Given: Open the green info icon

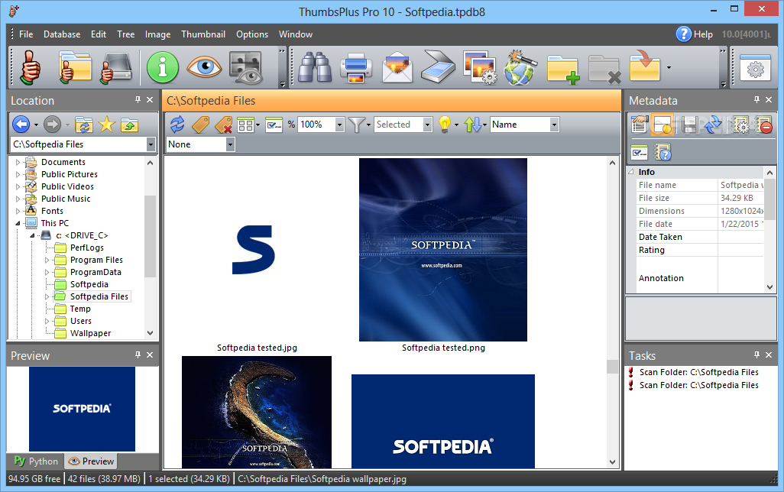Looking at the screenshot, I should pyautogui.click(x=163, y=67).
